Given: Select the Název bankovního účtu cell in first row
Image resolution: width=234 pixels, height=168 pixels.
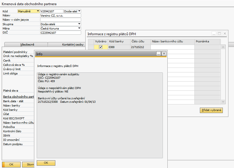Looking at the screenshot, I should pyautogui.click(x=172, y=47).
